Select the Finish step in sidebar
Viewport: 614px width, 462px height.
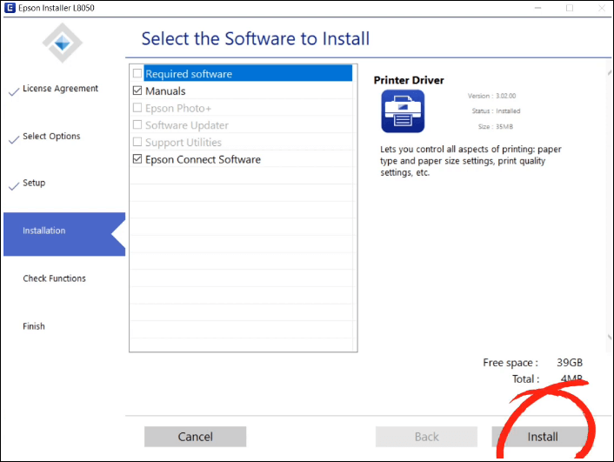pyautogui.click(x=34, y=327)
